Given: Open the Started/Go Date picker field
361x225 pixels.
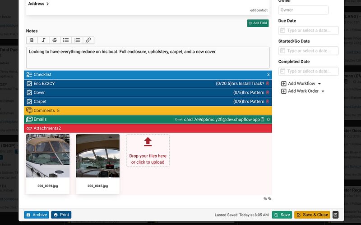Looking at the screenshot, I should 308,51.
